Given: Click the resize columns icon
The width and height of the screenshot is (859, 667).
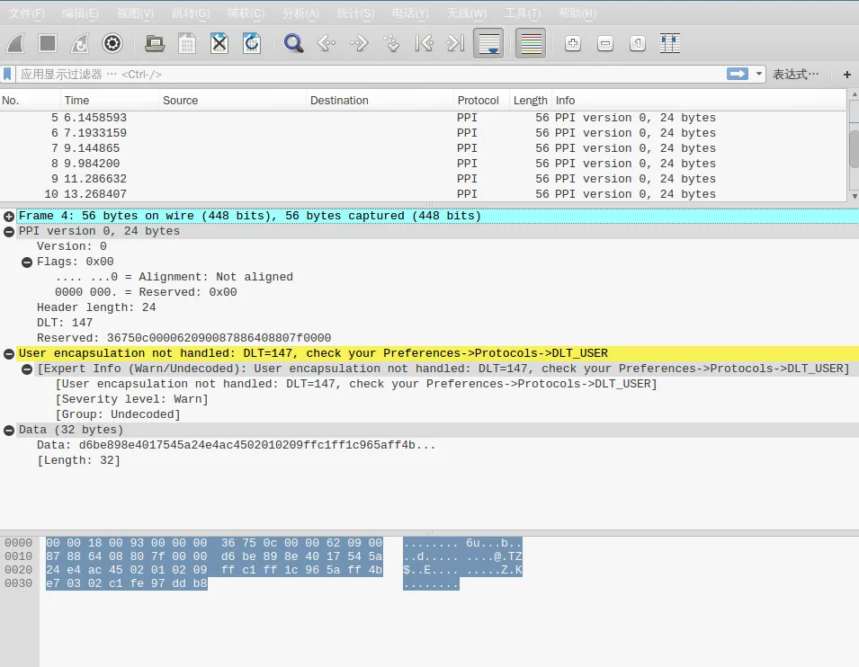Looking at the screenshot, I should (x=669, y=43).
